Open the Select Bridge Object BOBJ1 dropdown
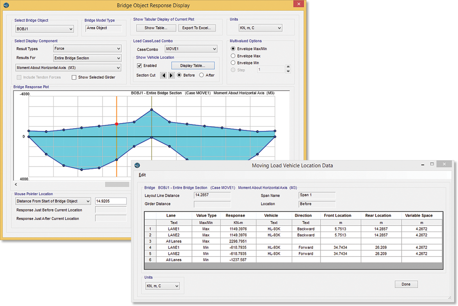This screenshot has height=306, width=458. pyautogui.click(x=44, y=29)
